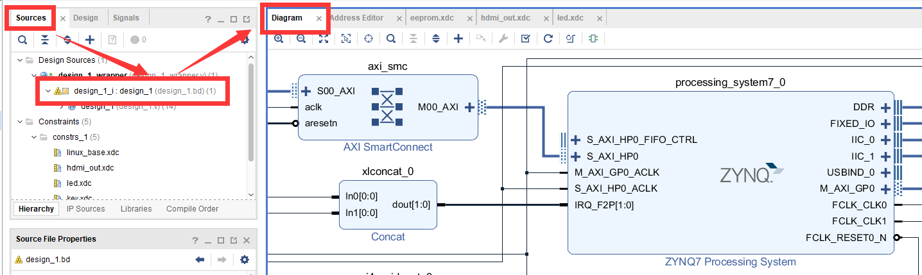Select the Compile Order view
The image size is (922, 275).
(x=193, y=209)
